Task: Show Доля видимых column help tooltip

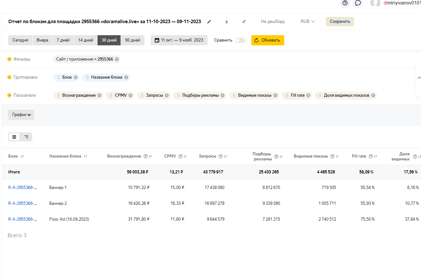Action: [415, 157]
